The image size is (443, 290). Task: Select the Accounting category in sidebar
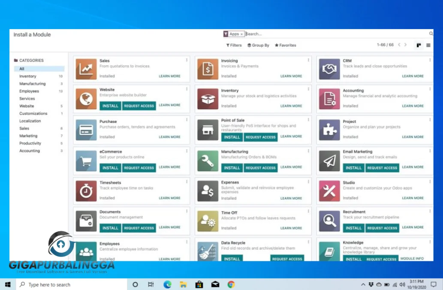(x=30, y=151)
